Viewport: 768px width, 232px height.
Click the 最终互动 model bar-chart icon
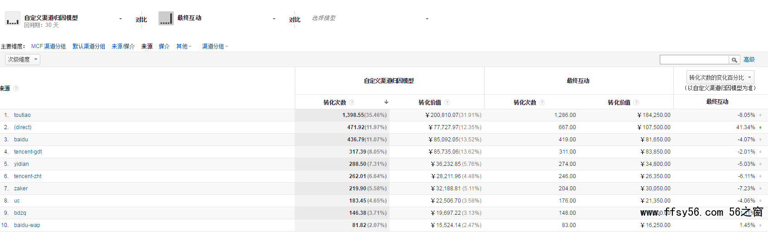coord(166,18)
